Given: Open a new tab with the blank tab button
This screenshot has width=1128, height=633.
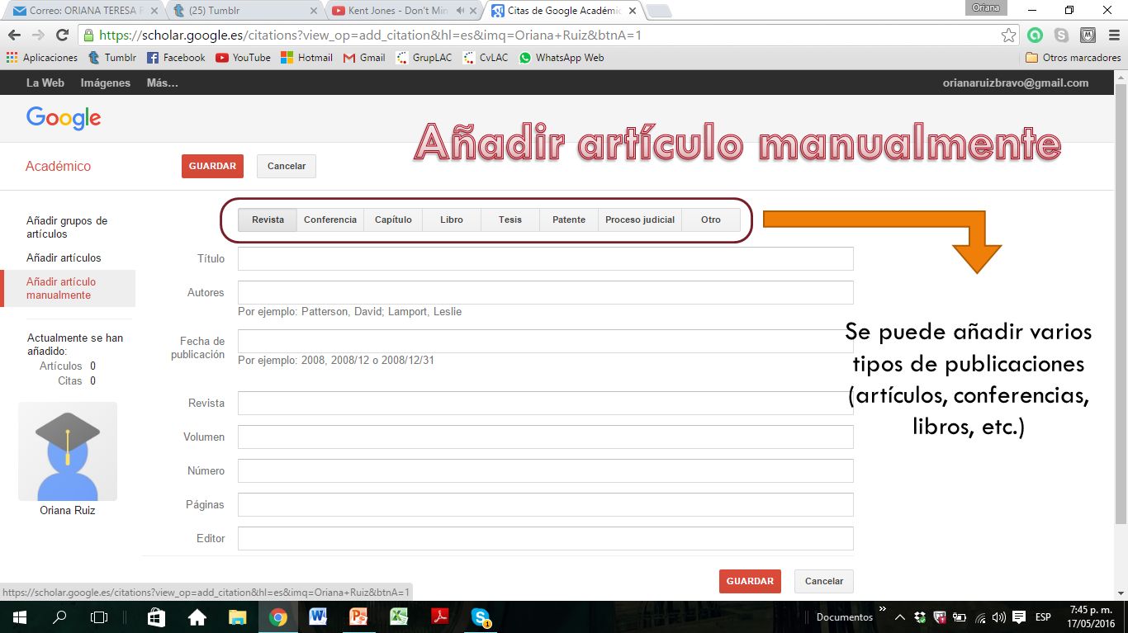Looking at the screenshot, I should pyautogui.click(x=658, y=12).
